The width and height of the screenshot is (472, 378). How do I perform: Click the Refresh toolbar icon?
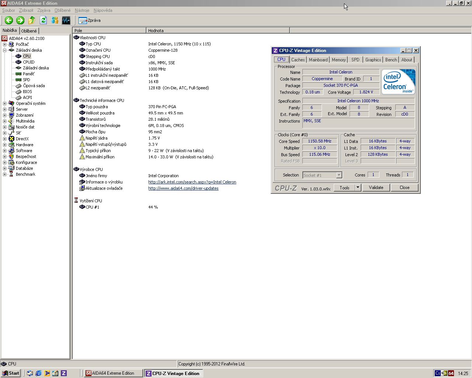click(x=43, y=20)
